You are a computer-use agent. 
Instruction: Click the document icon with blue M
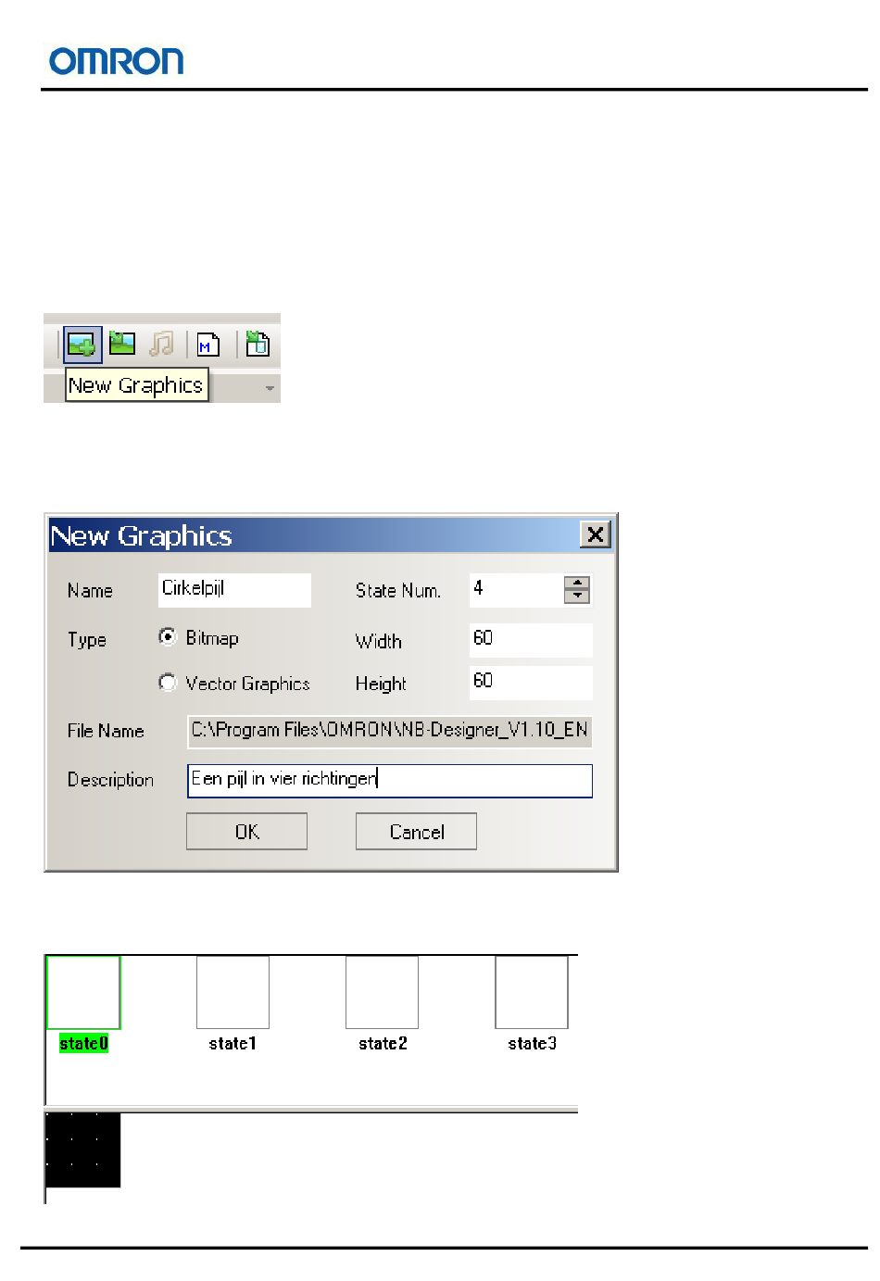(208, 345)
